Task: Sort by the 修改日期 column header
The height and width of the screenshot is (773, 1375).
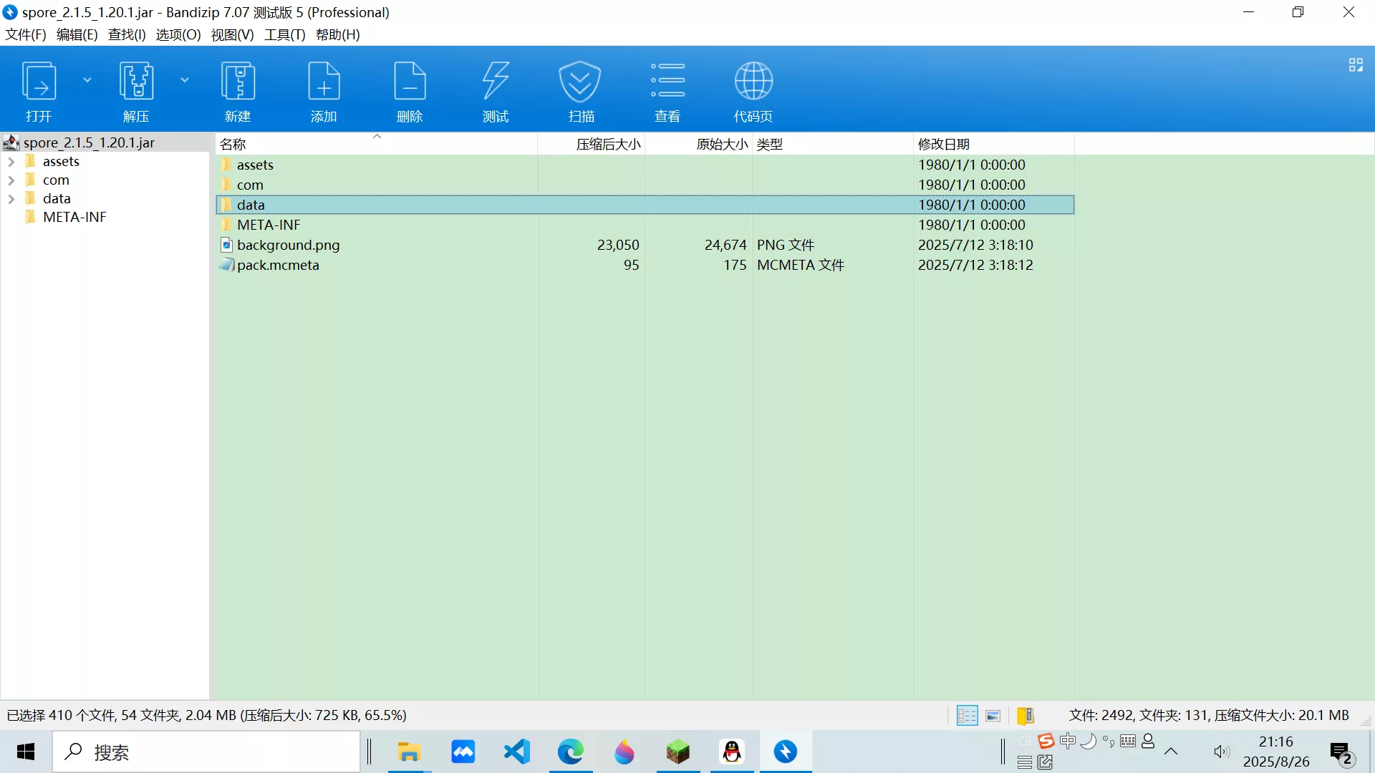Action: click(943, 145)
